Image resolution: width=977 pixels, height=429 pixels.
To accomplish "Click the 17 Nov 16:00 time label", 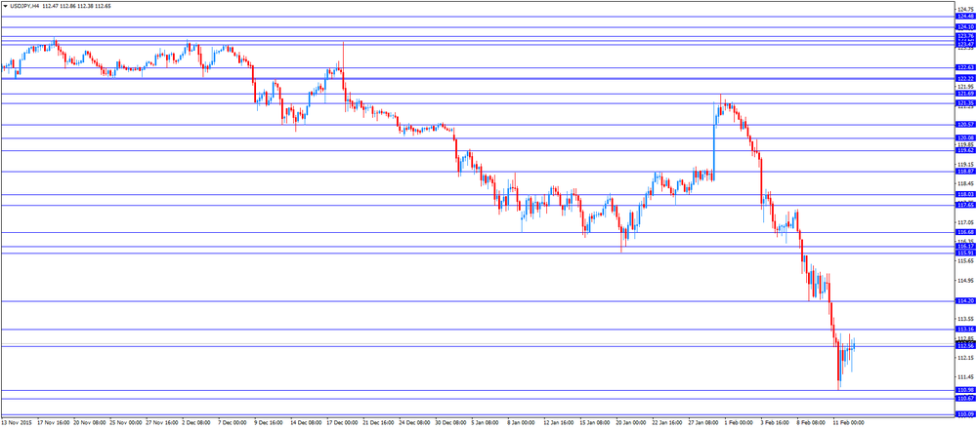I will (x=53, y=423).
